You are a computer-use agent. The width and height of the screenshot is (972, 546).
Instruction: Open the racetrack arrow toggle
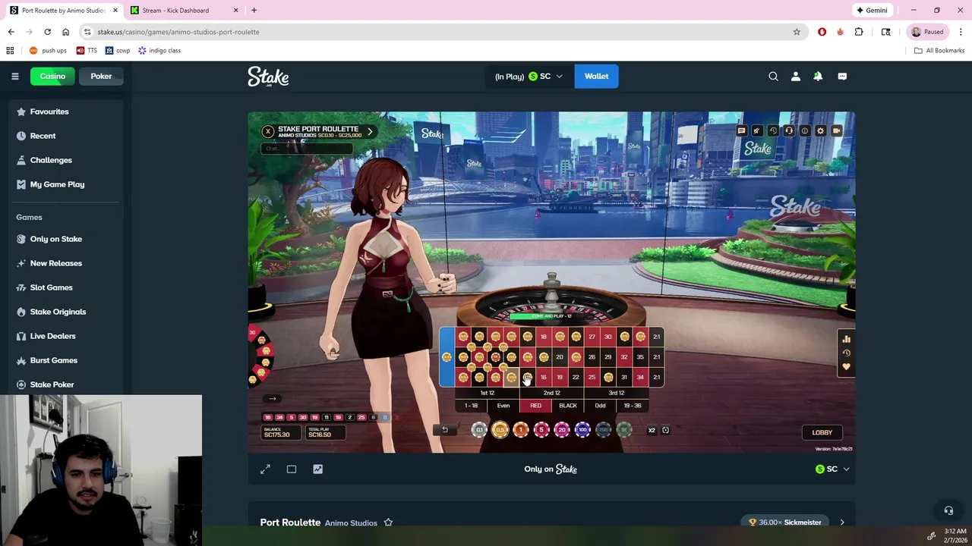point(272,399)
